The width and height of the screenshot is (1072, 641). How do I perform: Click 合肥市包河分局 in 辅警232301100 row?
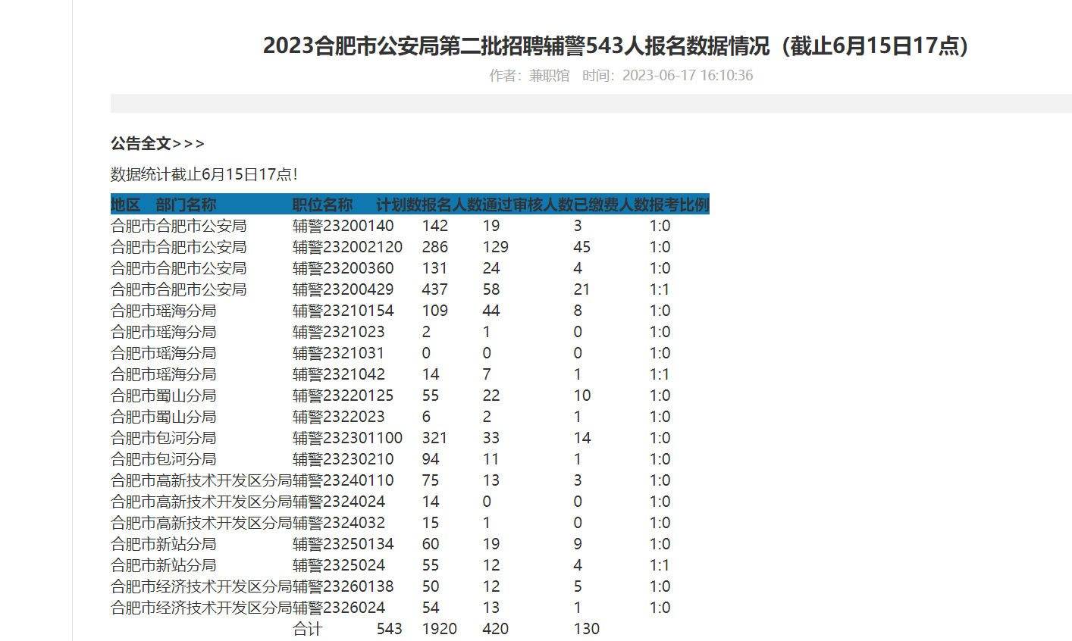click(164, 438)
